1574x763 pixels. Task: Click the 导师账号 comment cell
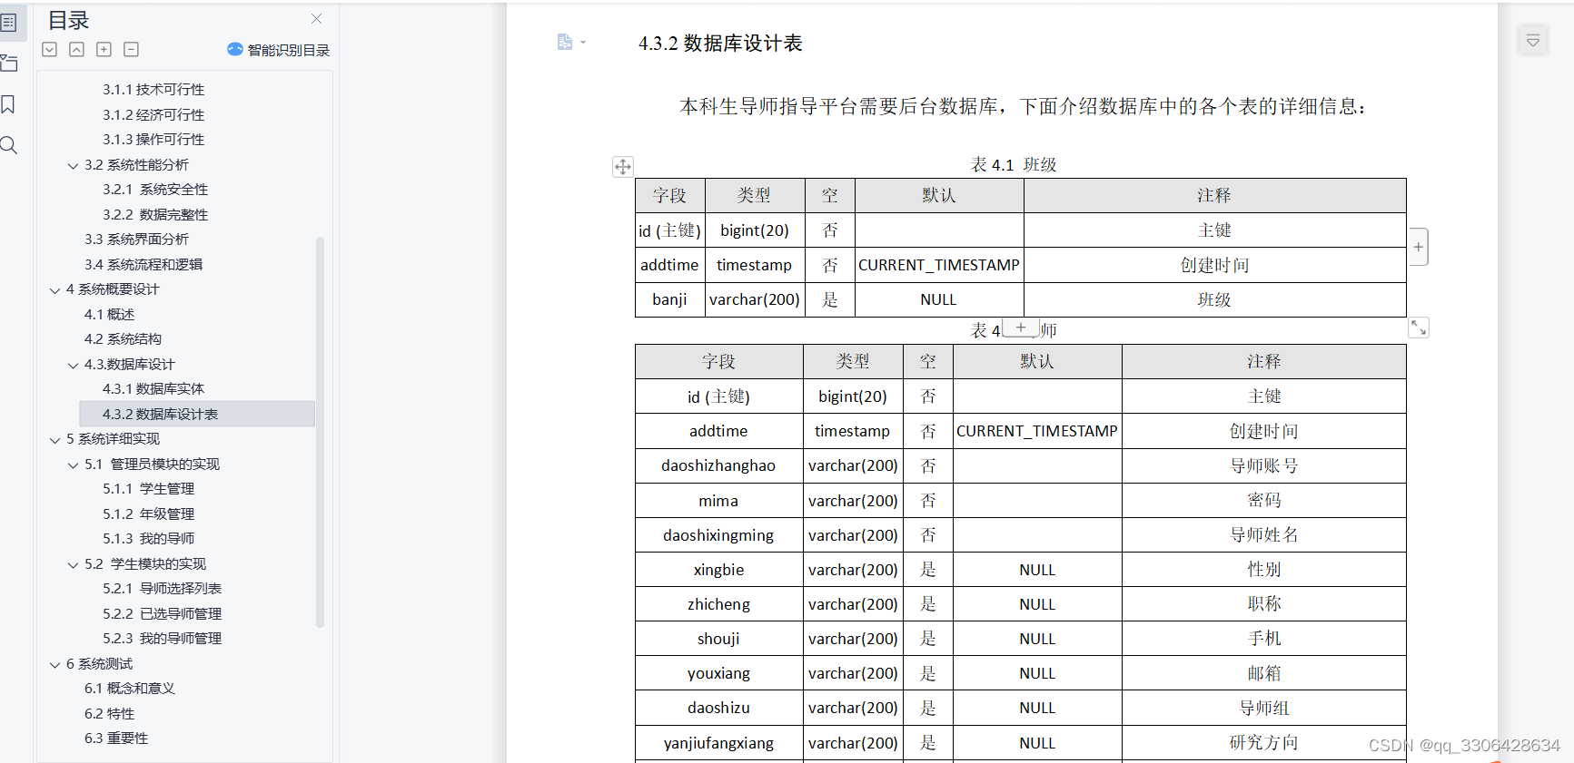[1263, 465]
